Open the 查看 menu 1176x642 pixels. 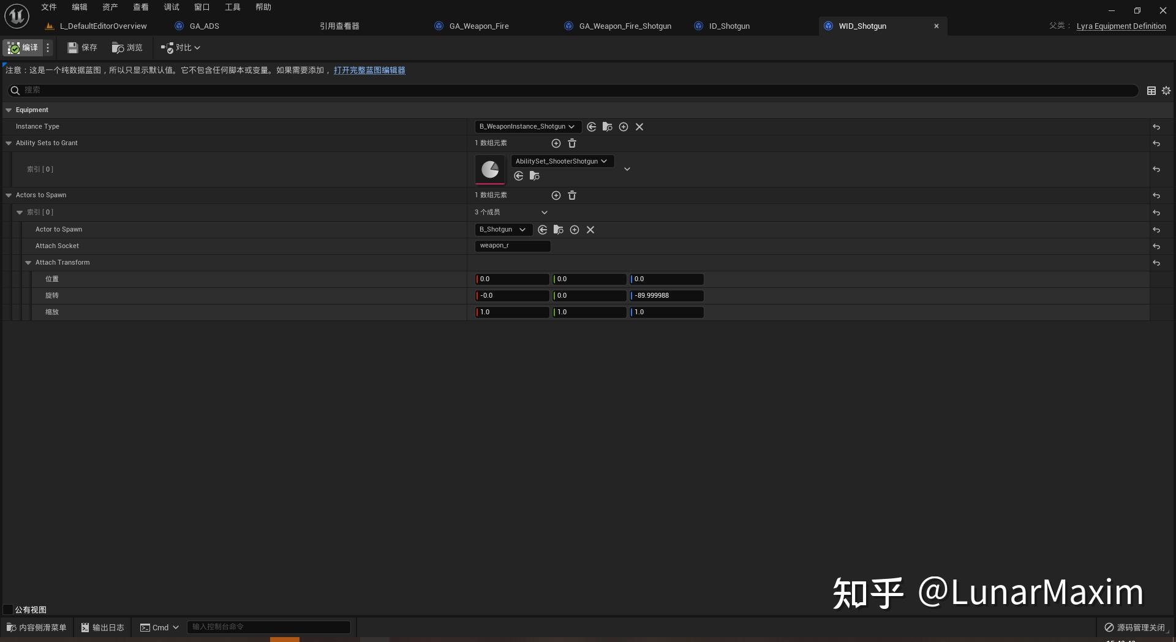click(x=141, y=7)
